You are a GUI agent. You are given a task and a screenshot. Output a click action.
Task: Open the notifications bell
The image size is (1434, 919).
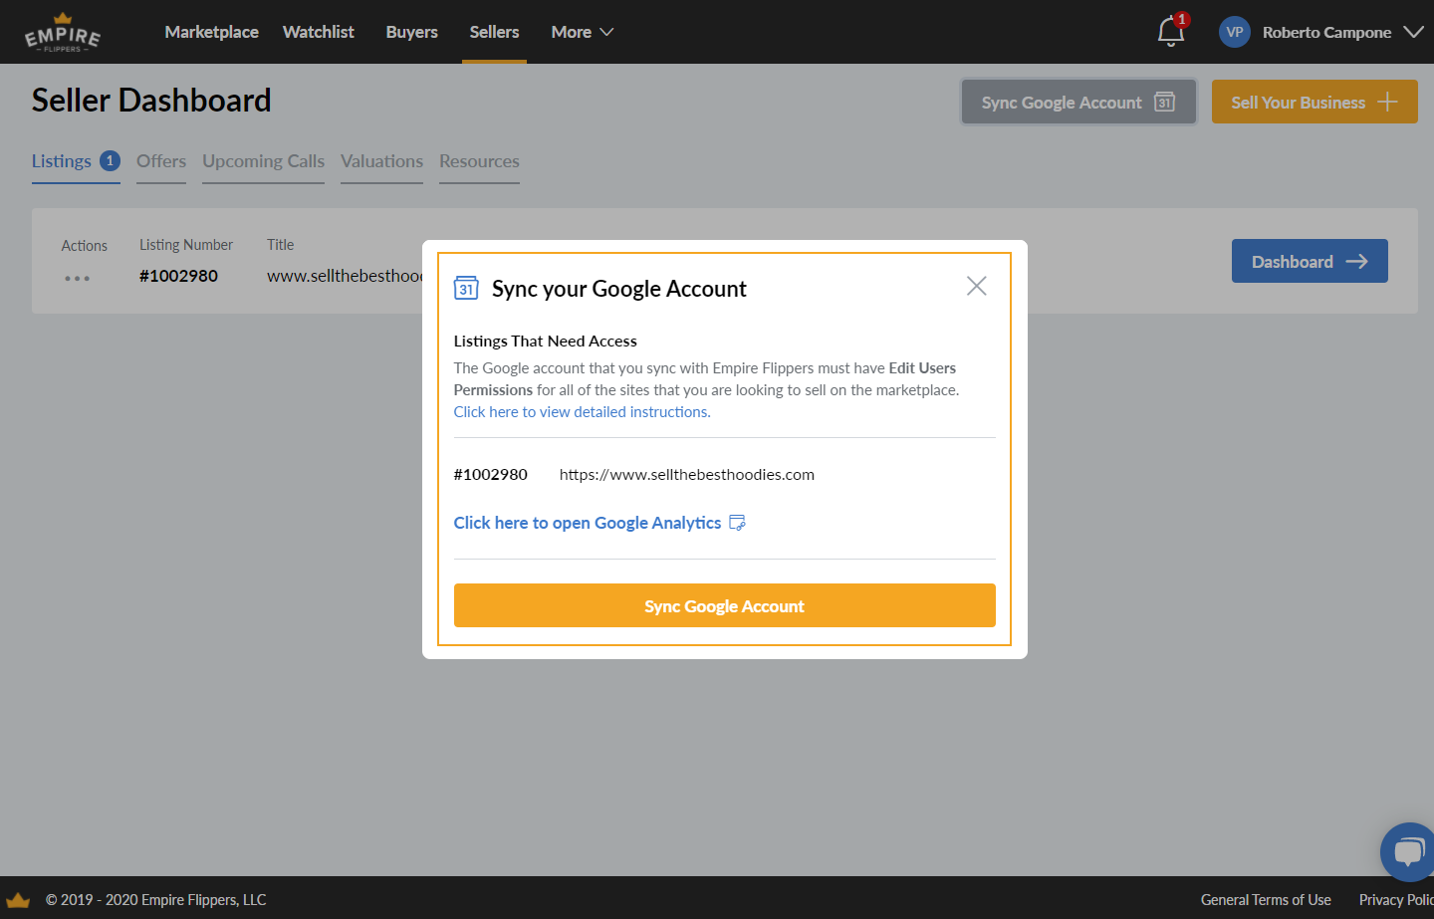[1171, 32]
